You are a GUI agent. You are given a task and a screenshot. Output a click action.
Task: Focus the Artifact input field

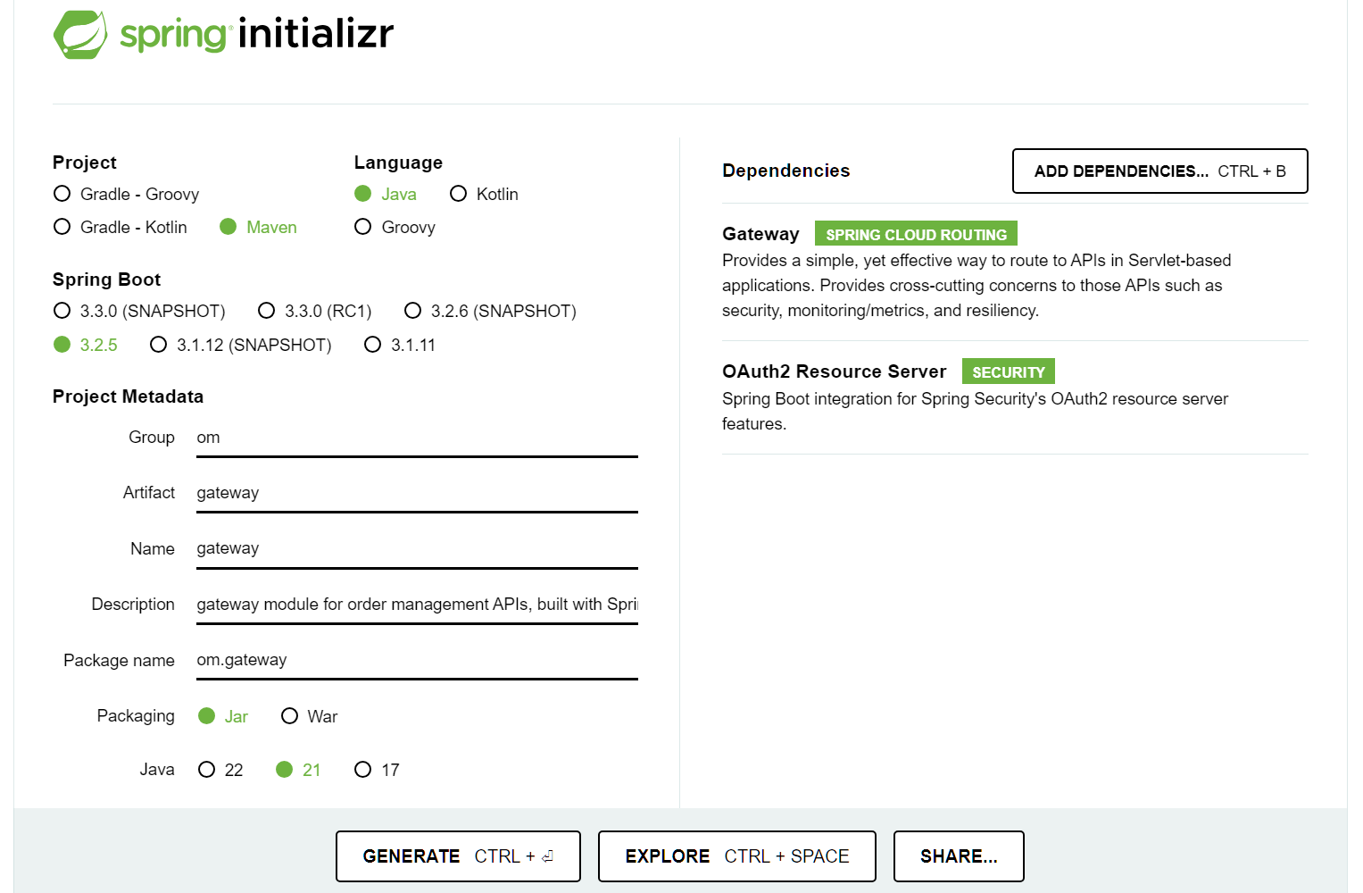click(417, 493)
